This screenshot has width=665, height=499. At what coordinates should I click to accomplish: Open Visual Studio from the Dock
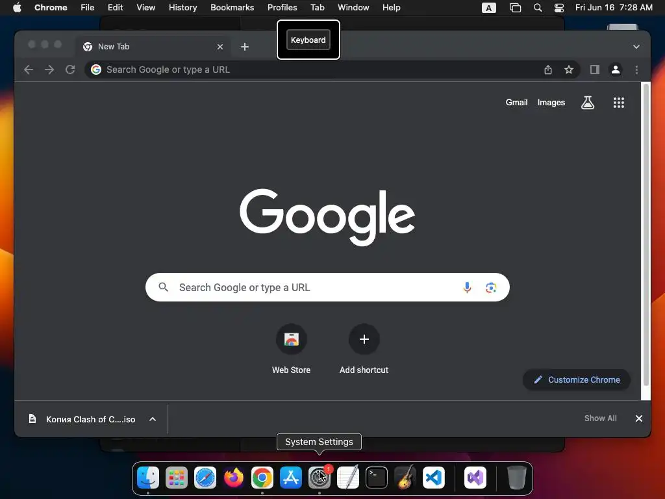[475, 478]
